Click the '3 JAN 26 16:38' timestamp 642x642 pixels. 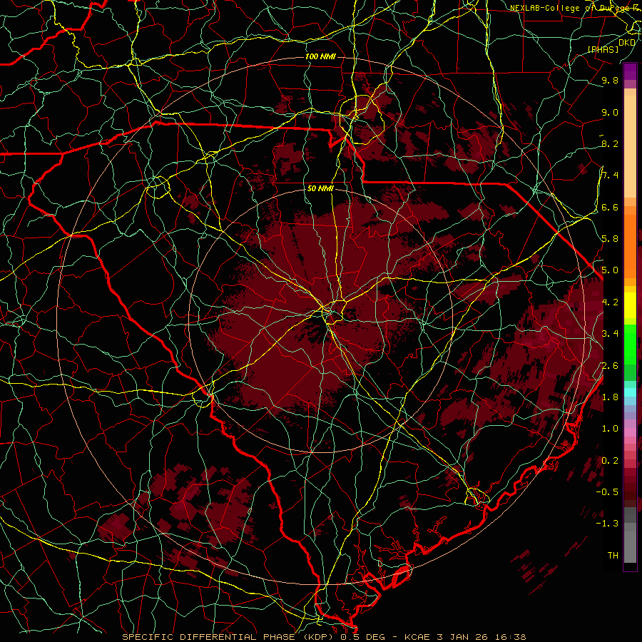pyautogui.click(x=481, y=637)
